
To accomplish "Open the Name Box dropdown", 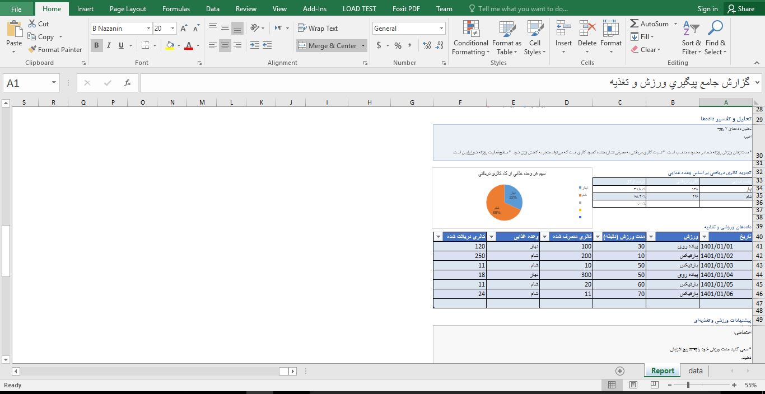I will (54, 83).
